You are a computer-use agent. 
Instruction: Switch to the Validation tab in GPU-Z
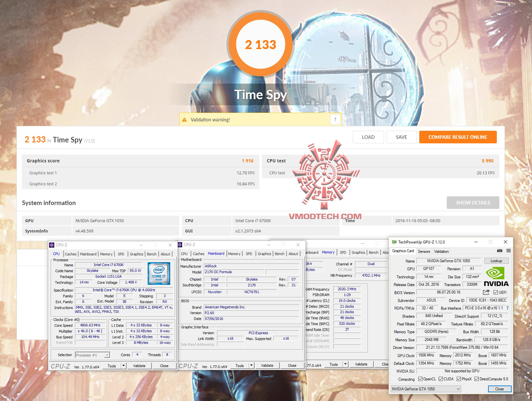coord(441,252)
